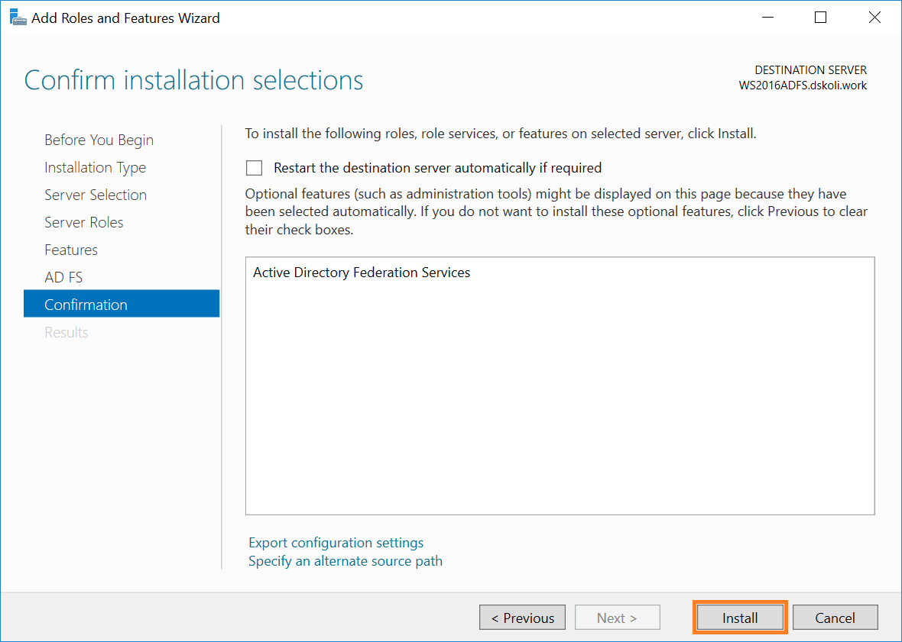Open Specify an alternate source path link

(x=346, y=561)
